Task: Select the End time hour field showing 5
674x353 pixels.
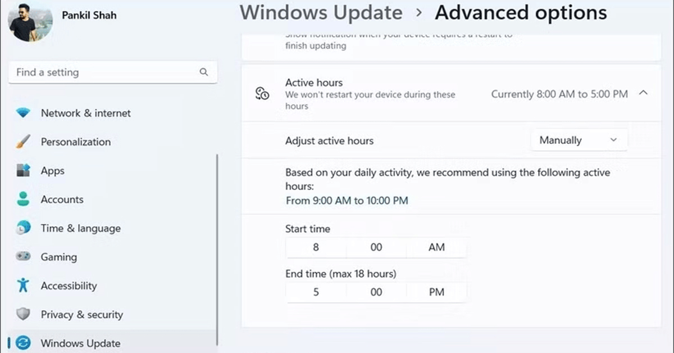Action: (x=316, y=292)
